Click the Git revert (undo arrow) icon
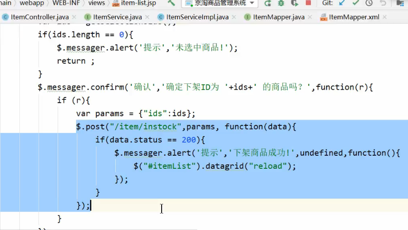 (383, 3)
